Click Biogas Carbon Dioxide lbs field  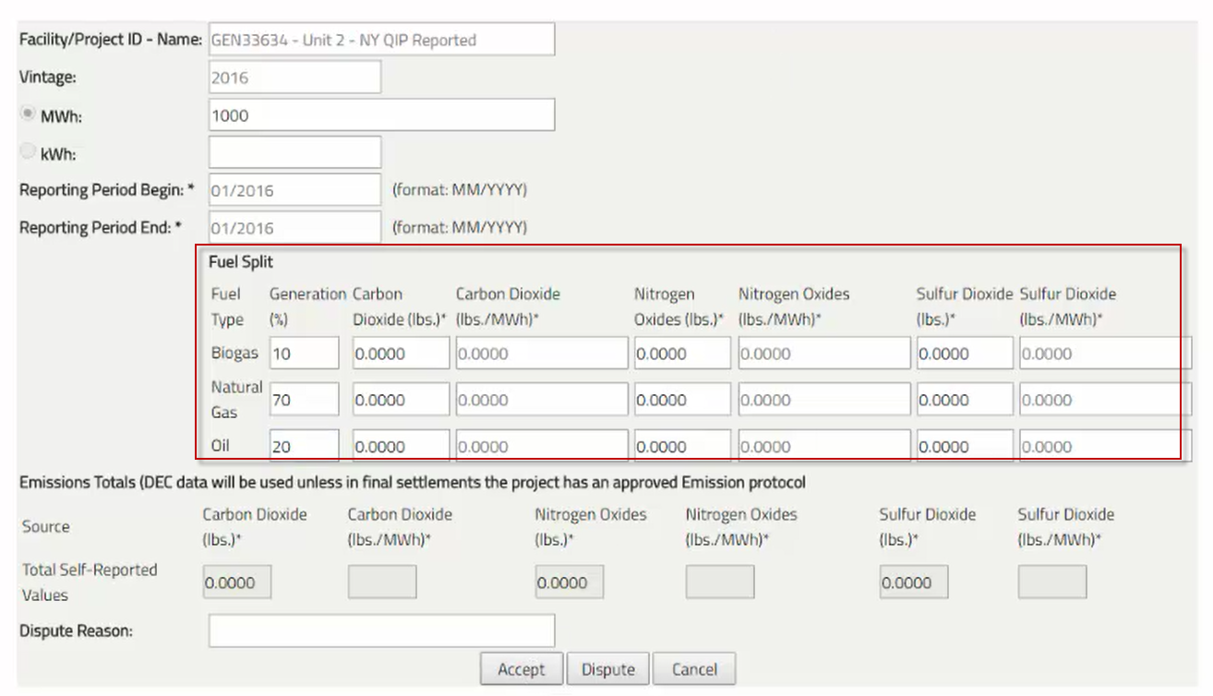coord(401,354)
